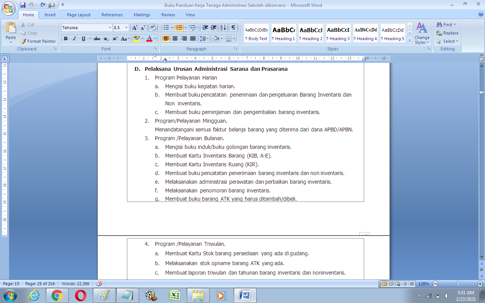The width and height of the screenshot is (485, 303).
Task: Toggle italic formatting
Action: tap(74, 39)
